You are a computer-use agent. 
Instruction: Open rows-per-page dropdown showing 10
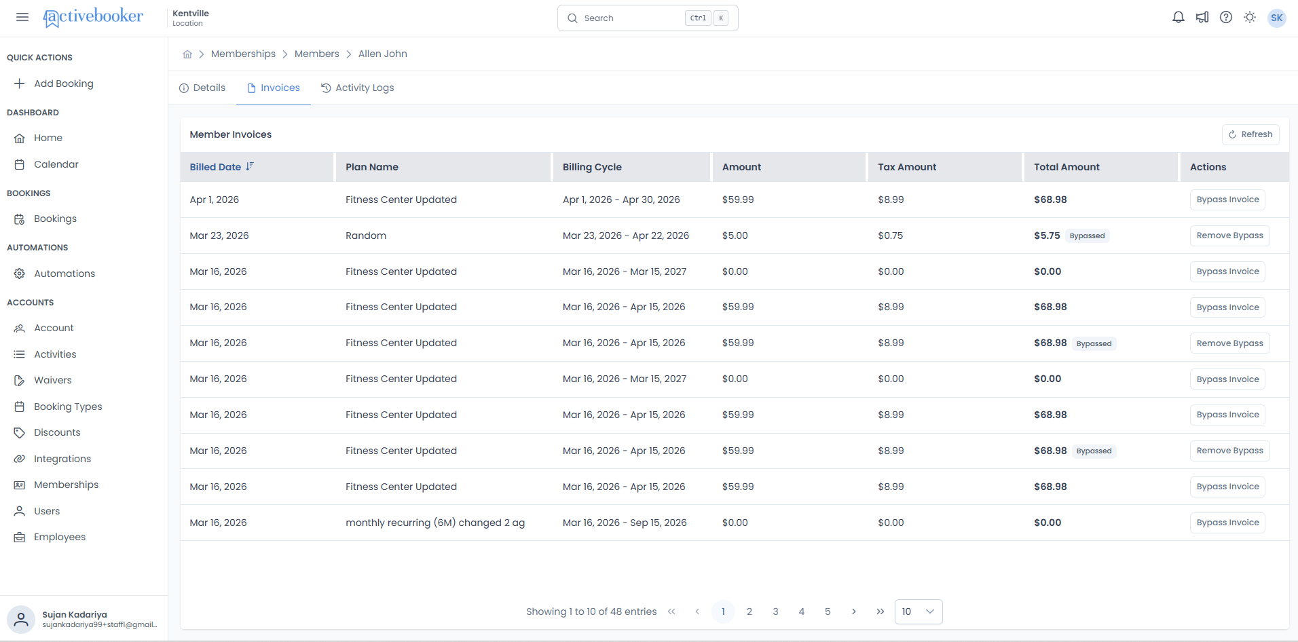[919, 611]
